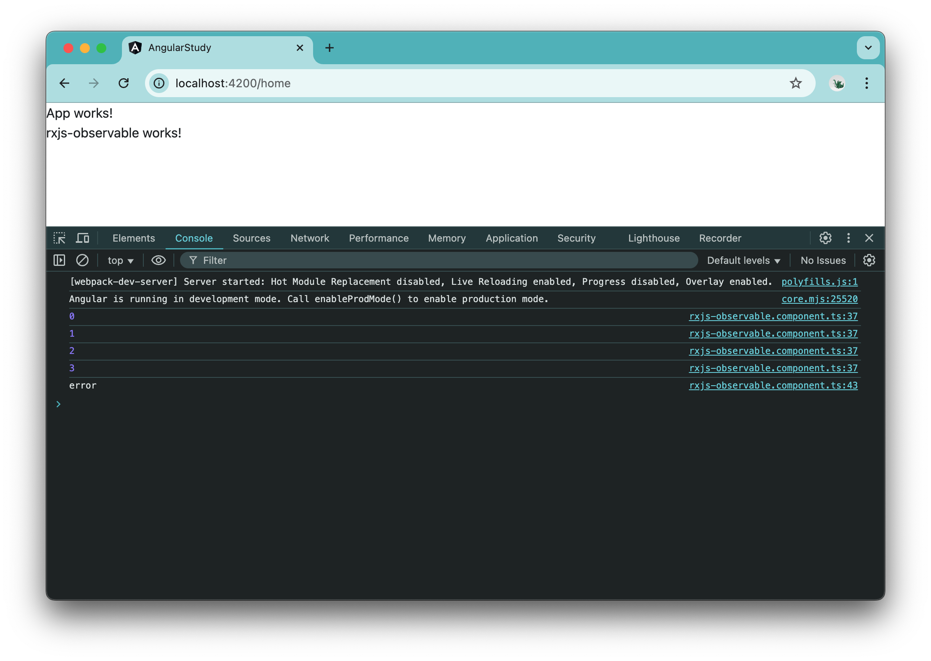Click the Performance panel tab

(x=378, y=238)
